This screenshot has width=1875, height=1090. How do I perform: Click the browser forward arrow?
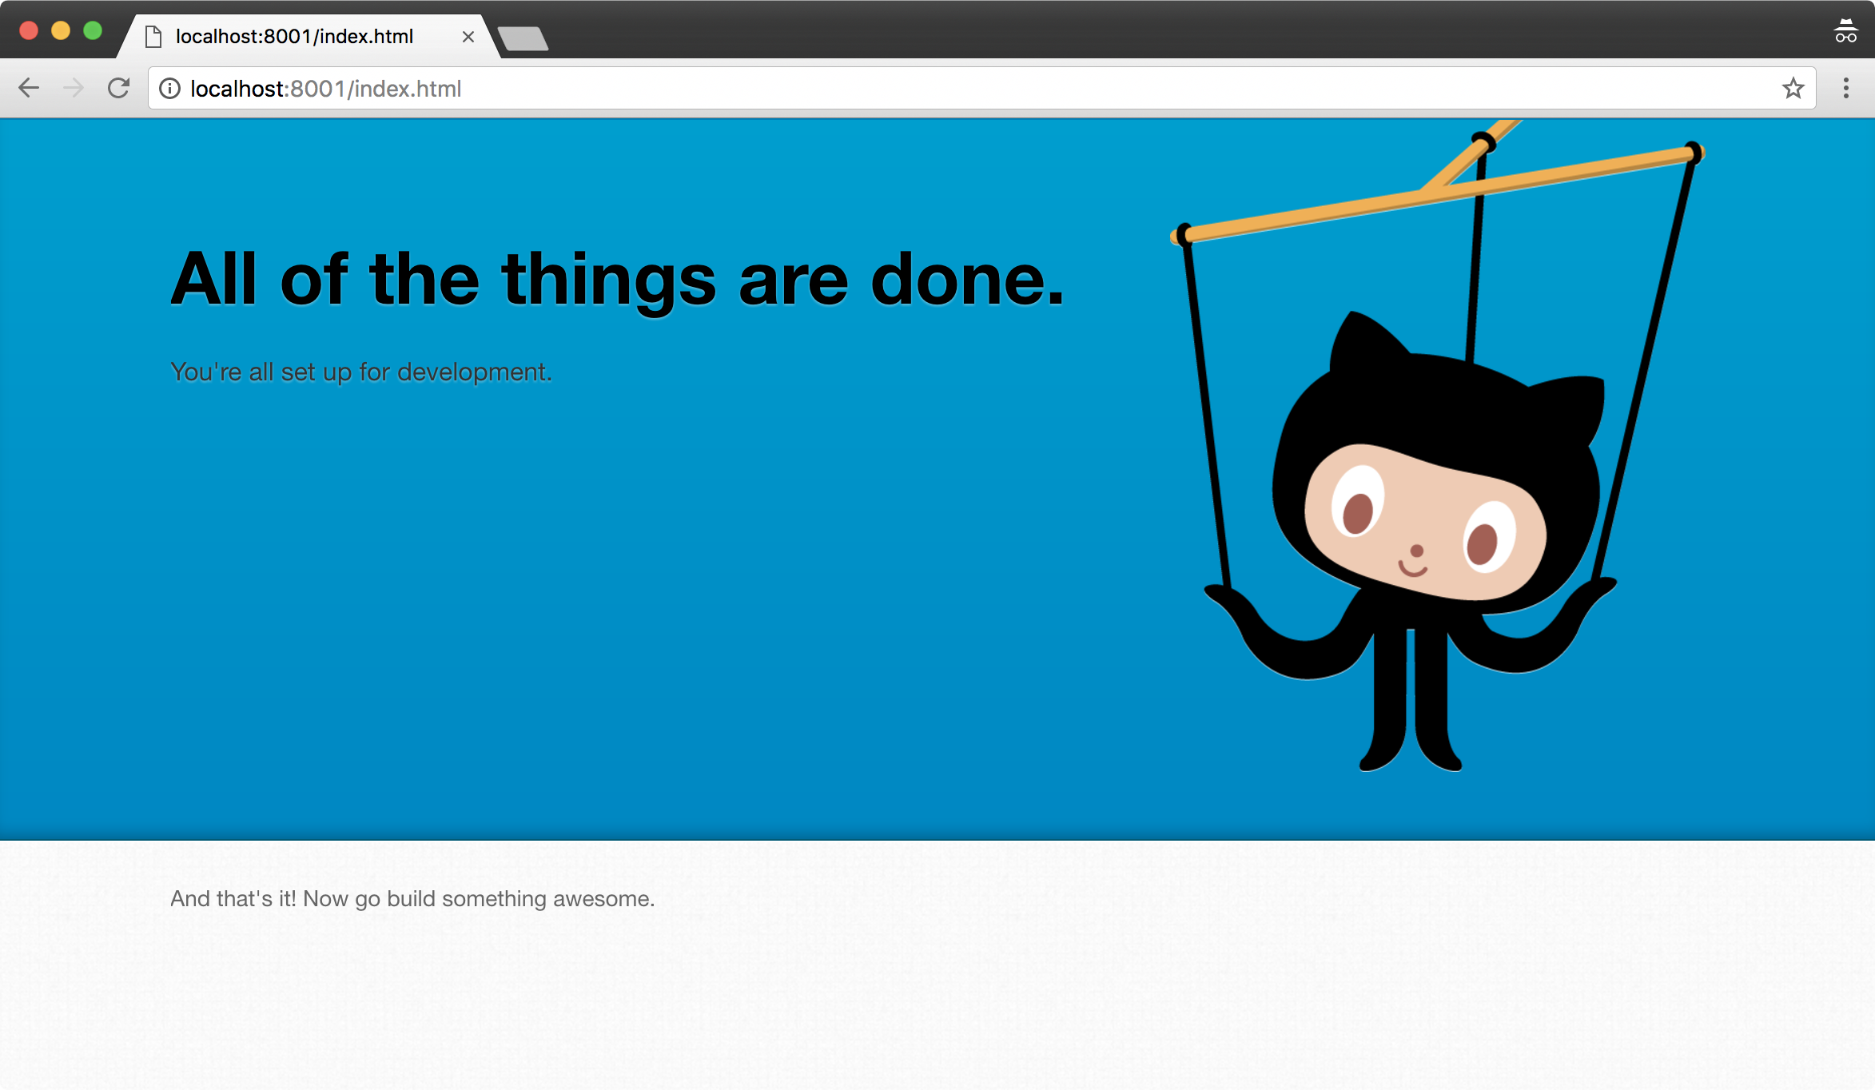click(x=74, y=88)
